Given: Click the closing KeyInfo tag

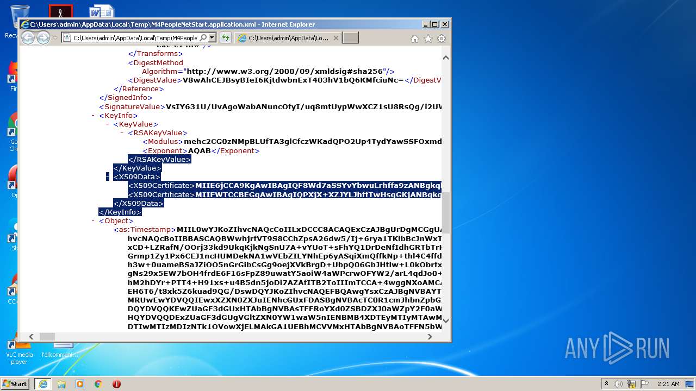Looking at the screenshot, I should [120, 212].
